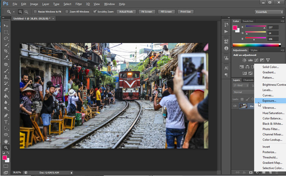
Task: Open the Essentials workspace dropdown
Action: 269,12
